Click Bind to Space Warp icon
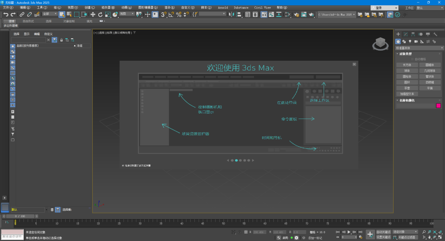Image resolution: width=445 pixels, height=241 pixels. pos(36,14)
